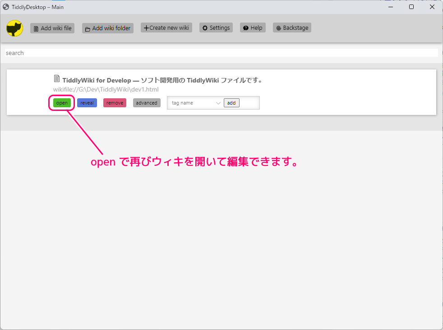The height and width of the screenshot is (330, 443).
Task: Expand the advanced options for the wiki
Action: [147, 103]
